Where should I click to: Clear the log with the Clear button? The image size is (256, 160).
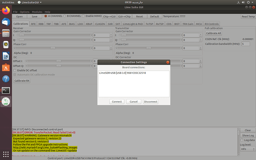pos(248,130)
